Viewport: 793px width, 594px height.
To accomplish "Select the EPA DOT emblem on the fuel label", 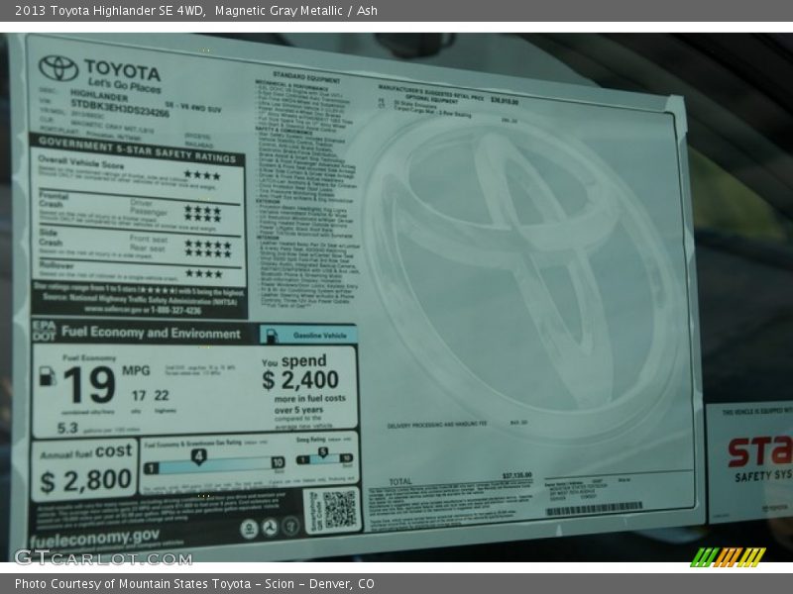I will pos(45,331).
